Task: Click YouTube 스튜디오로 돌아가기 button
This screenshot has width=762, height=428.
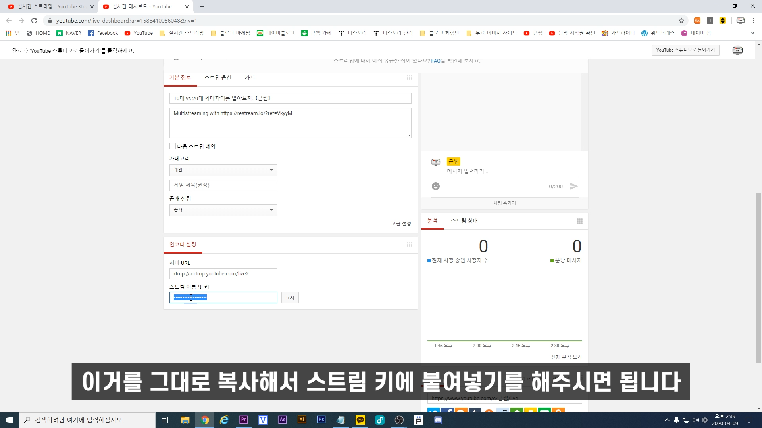Action: point(685,50)
